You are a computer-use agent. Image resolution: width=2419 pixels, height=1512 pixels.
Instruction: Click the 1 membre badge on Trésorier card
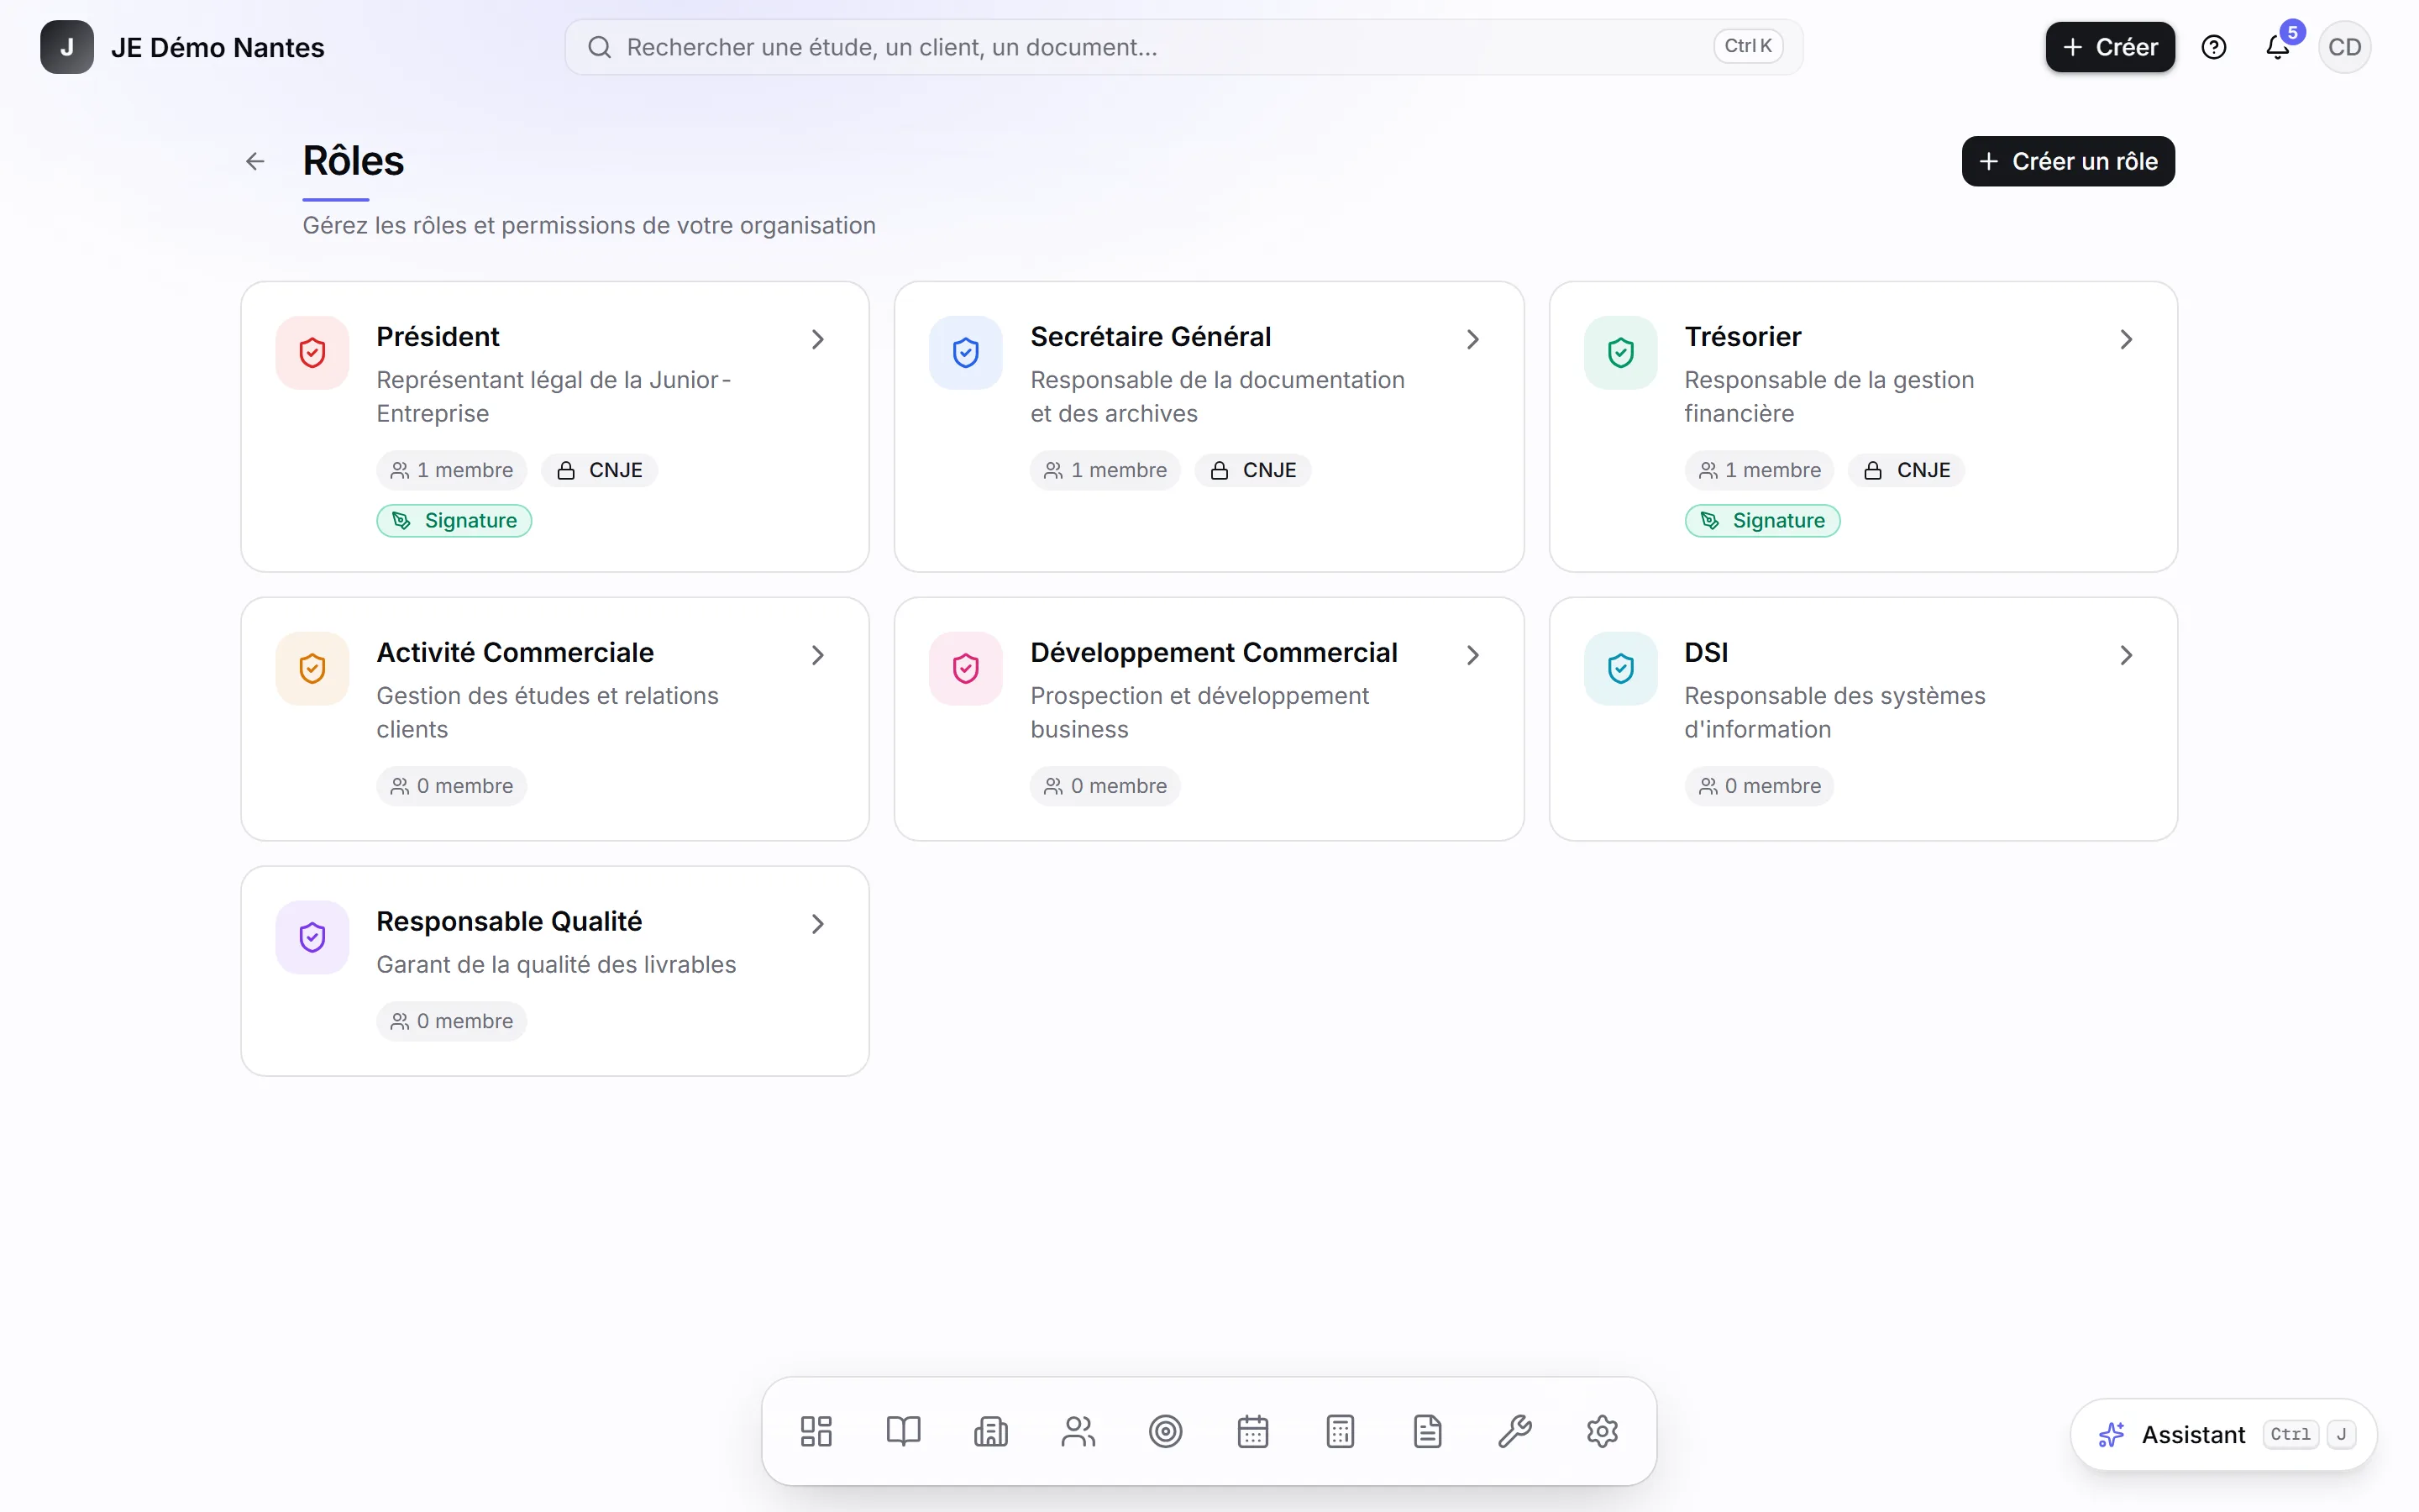[x=1760, y=470]
